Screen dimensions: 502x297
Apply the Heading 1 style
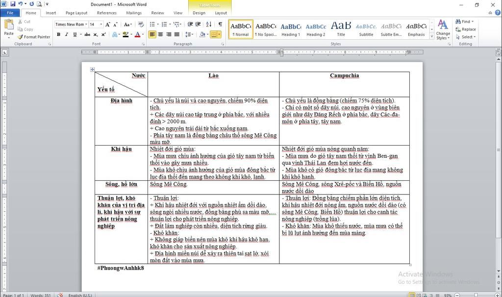point(291,29)
